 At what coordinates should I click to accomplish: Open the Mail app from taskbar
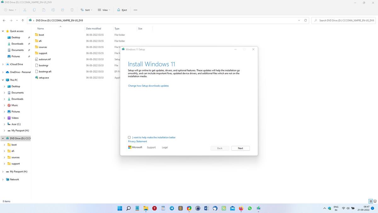[232, 208]
